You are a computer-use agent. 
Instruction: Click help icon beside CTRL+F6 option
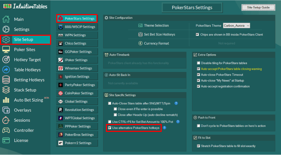(178, 122)
